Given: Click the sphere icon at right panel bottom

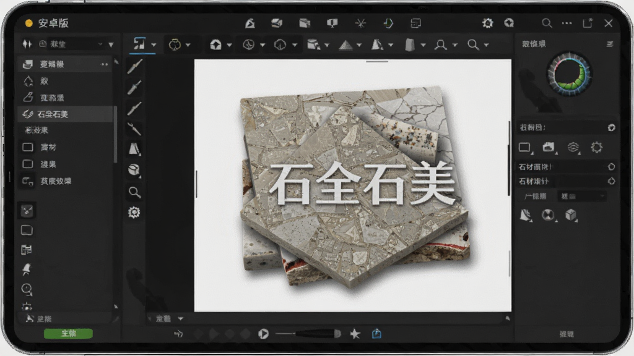Looking at the screenshot, I should coord(549,215).
